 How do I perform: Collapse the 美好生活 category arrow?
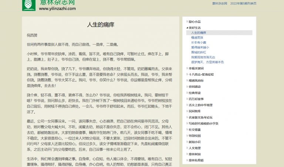pyautogui.click(x=187, y=28)
